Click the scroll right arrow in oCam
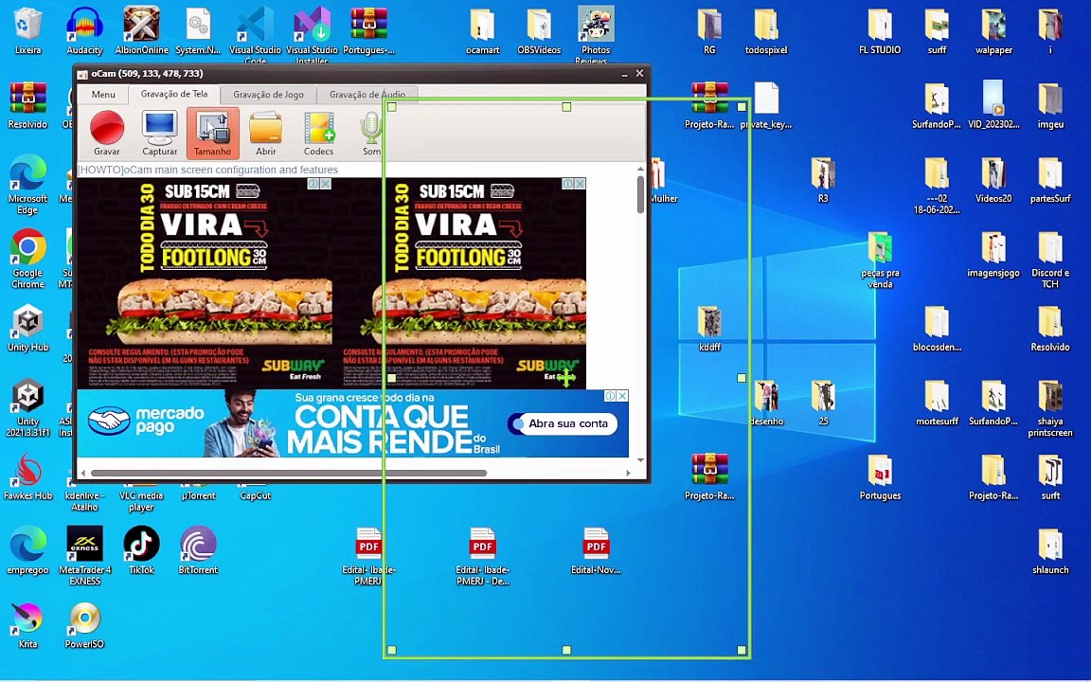The height and width of the screenshot is (682, 1091). click(x=628, y=474)
